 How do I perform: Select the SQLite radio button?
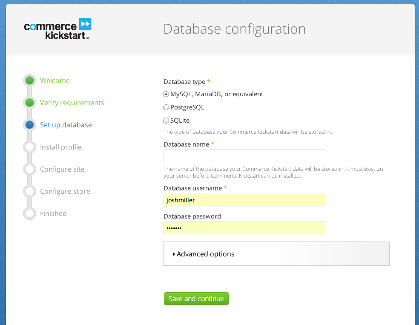pyautogui.click(x=166, y=121)
